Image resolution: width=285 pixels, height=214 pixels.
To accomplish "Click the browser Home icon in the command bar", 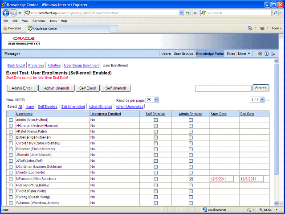I will [x=250, y=28].
